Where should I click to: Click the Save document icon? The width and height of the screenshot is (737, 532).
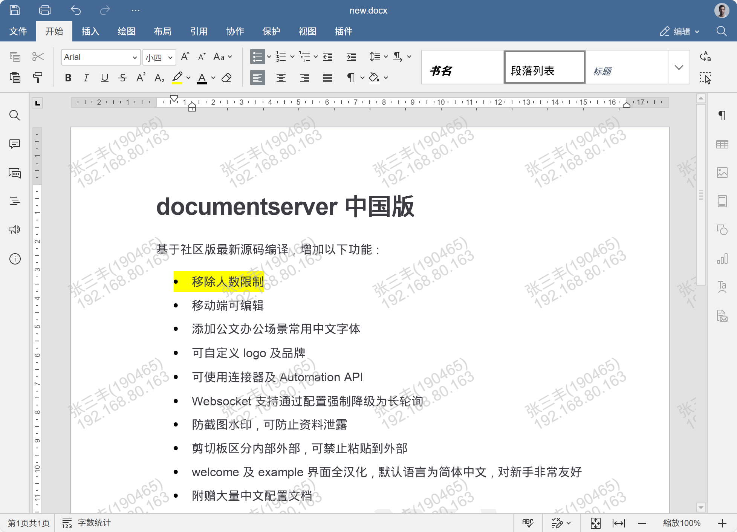15,10
